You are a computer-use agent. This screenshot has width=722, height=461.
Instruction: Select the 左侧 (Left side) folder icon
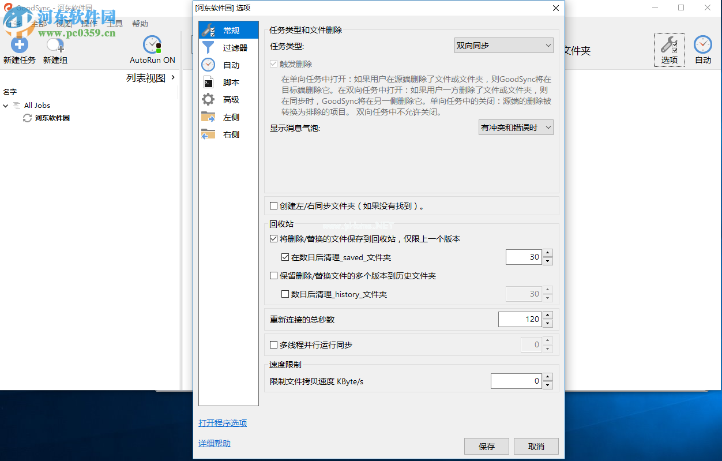(208, 117)
